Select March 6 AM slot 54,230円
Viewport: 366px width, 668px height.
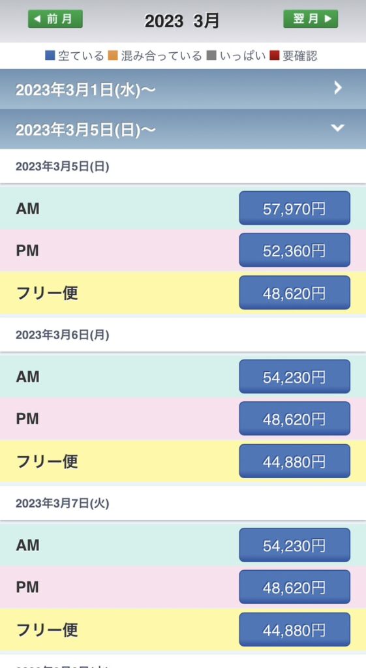(294, 376)
